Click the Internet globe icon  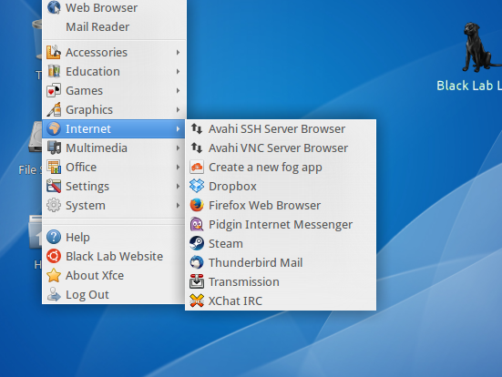click(x=54, y=128)
